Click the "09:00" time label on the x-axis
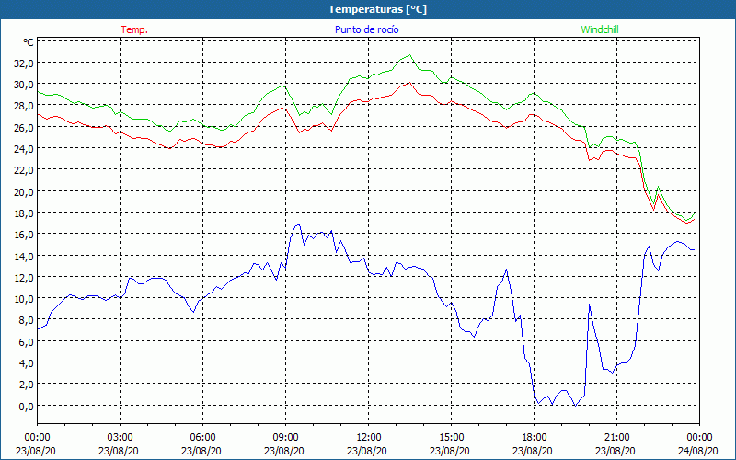This screenshot has height=460, width=736. click(x=286, y=438)
